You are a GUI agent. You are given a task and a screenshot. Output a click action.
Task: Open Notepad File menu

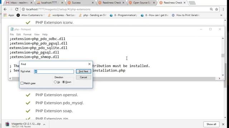point(12,34)
